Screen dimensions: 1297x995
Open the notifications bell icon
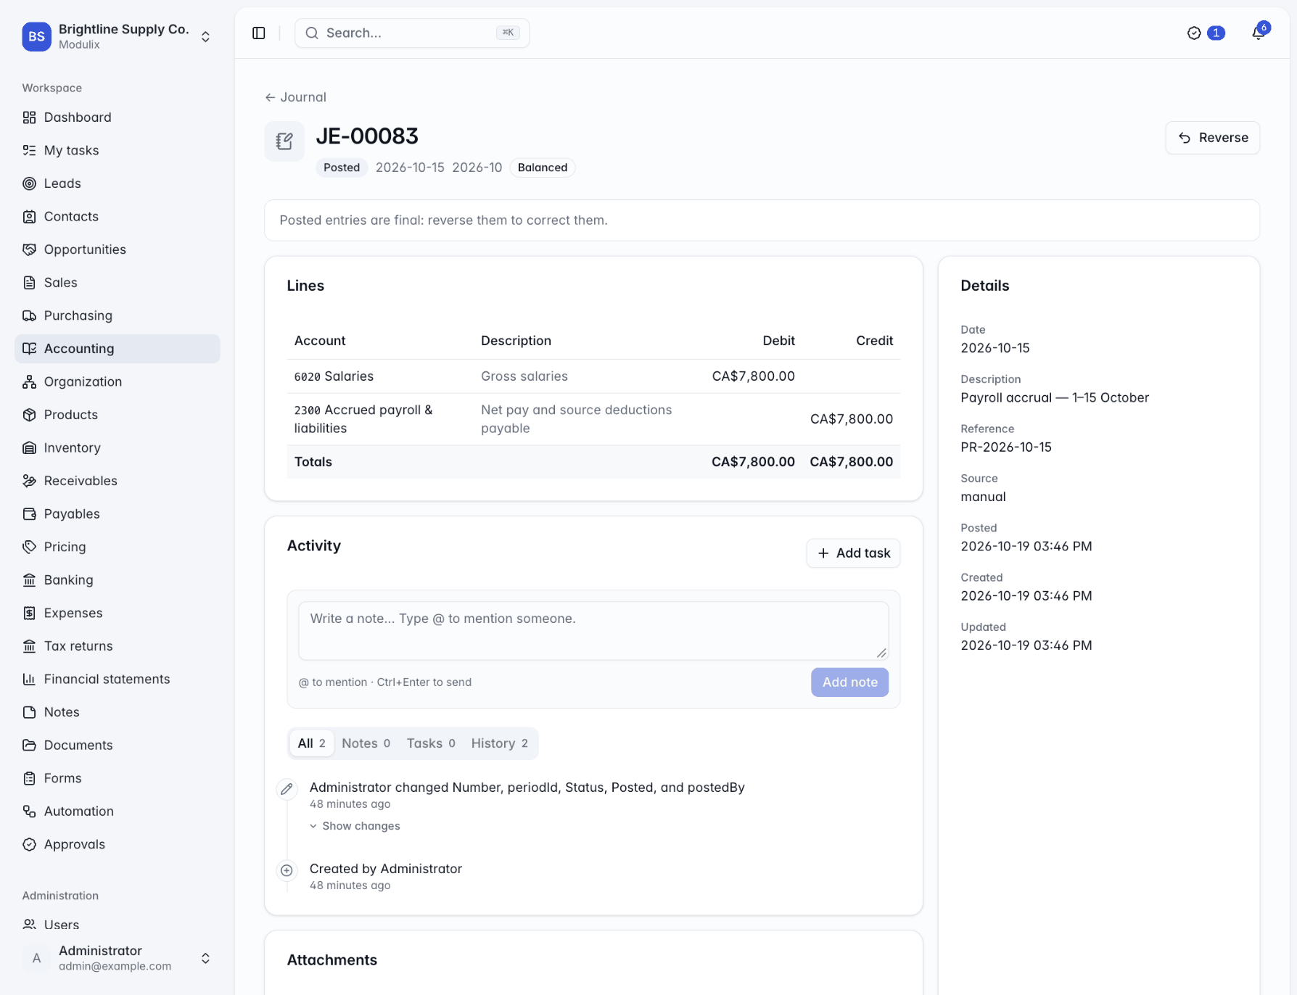point(1259,33)
